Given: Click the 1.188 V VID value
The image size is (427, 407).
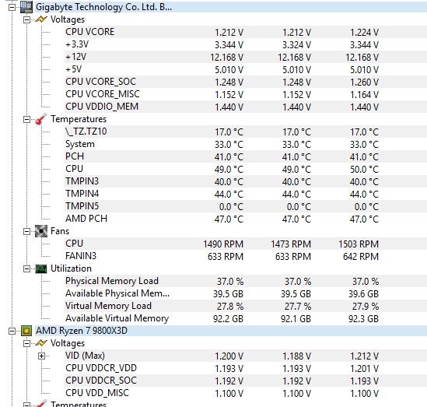Looking at the screenshot, I should coord(296,356).
